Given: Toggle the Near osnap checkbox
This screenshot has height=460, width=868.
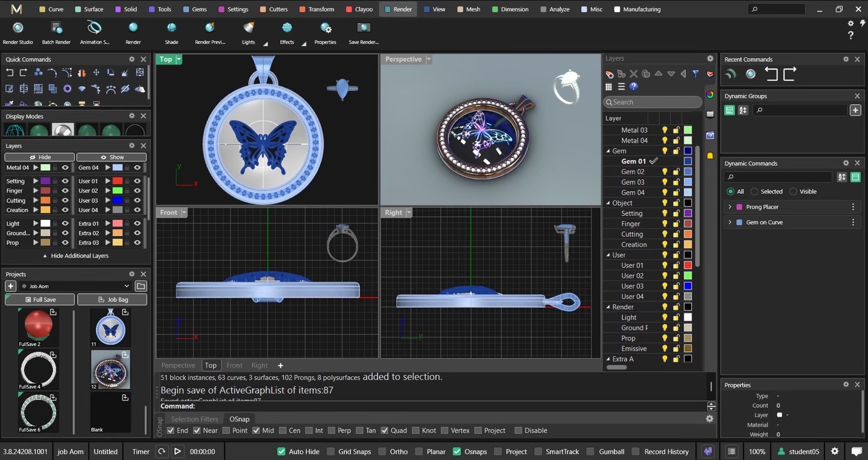Looking at the screenshot, I should click(x=197, y=430).
